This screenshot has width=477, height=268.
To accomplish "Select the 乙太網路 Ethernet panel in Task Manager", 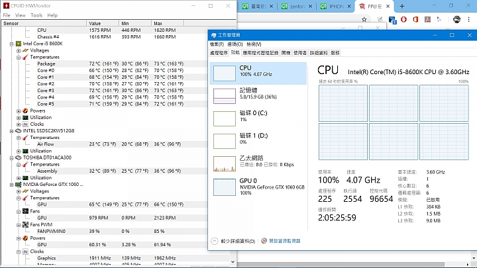I will 258,163.
